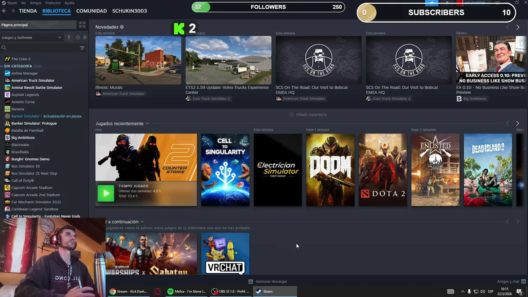Image resolution: width=528 pixels, height=297 pixels.
Task: Click the sort ascending arrow in the sidebar
Action: [x=69, y=37]
